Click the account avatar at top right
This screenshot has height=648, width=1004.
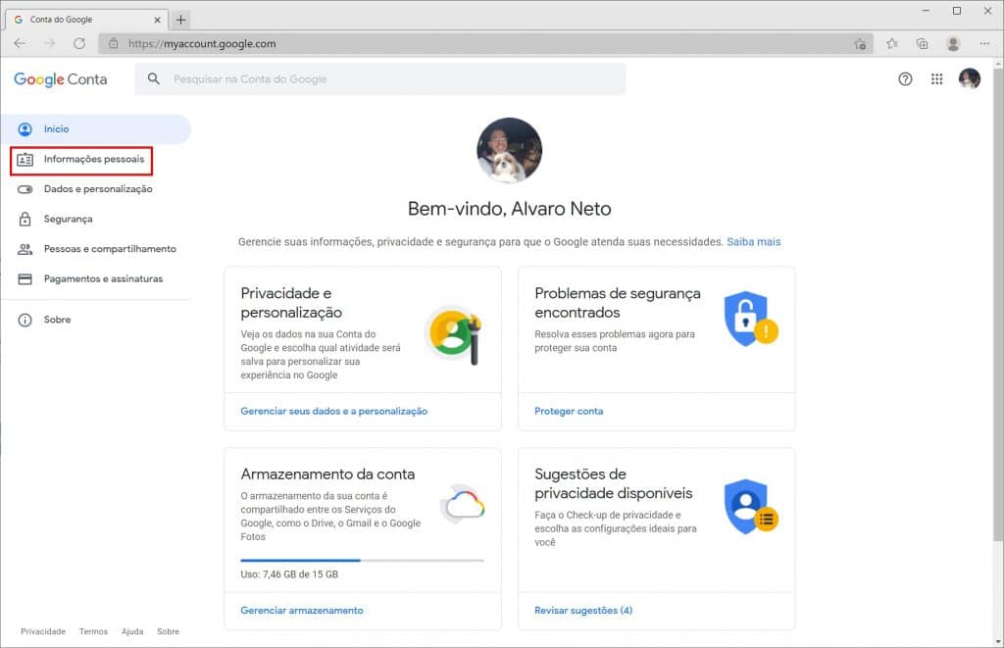(970, 79)
